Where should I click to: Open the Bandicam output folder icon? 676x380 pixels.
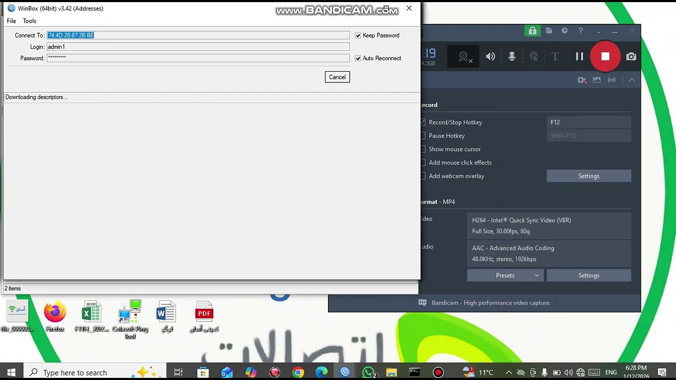pyautogui.click(x=549, y=31)
